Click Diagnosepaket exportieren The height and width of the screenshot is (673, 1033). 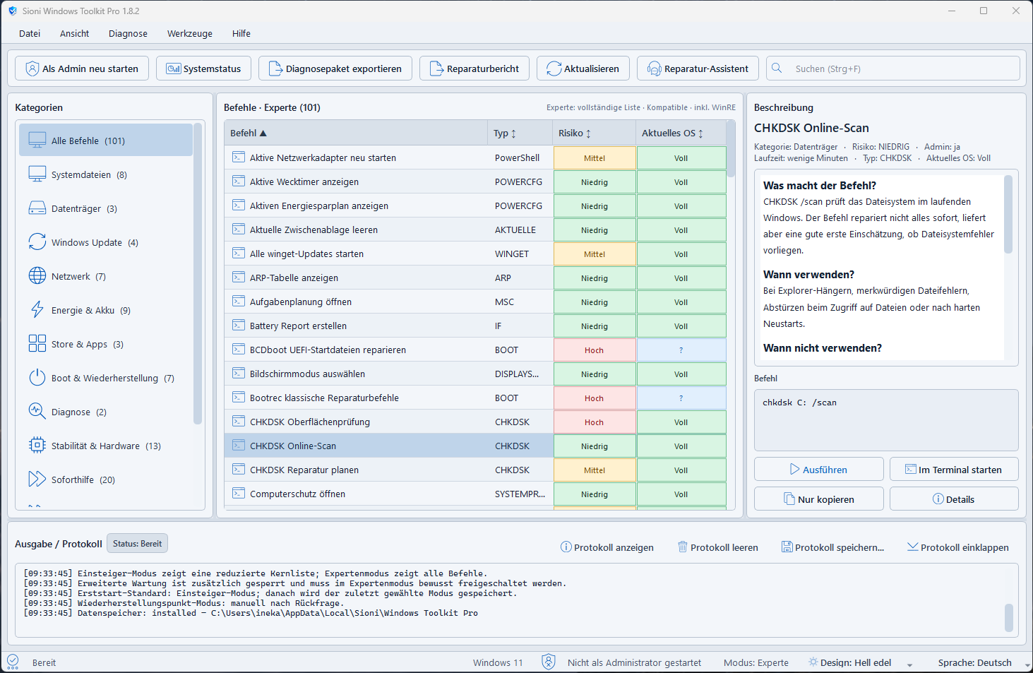(x=335, y=69)
